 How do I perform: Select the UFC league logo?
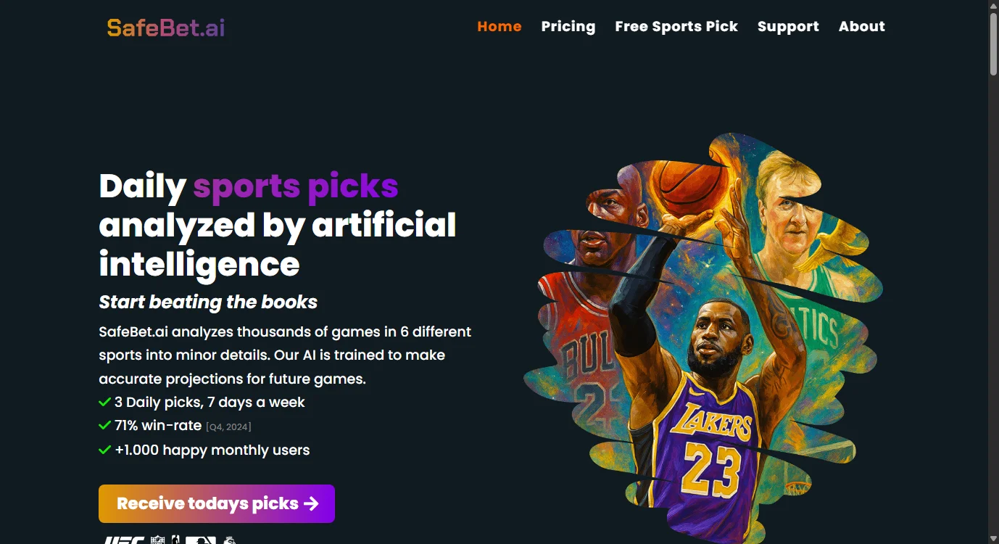click(127, 540)
